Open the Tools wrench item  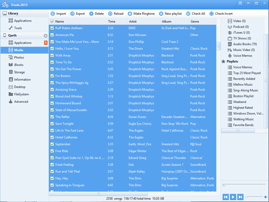tap(15, 28)
